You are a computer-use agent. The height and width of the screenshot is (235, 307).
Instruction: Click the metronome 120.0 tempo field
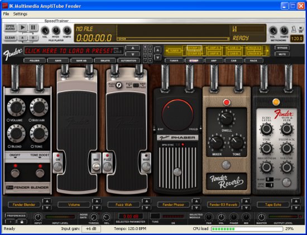tap(296, 39)
